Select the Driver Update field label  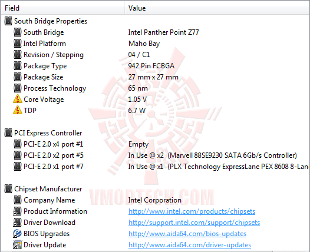click(x=45, y=245)
